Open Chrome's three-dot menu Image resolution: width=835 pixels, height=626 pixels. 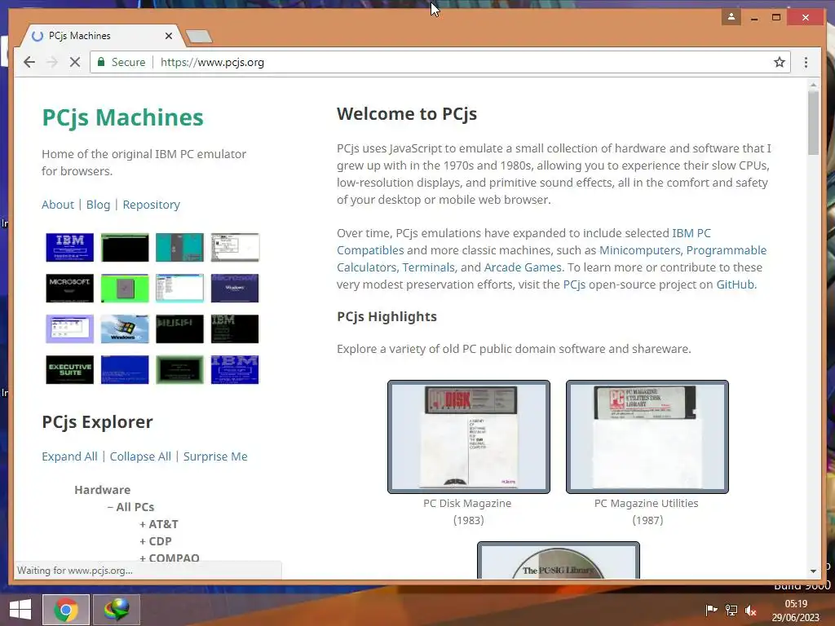806,62
